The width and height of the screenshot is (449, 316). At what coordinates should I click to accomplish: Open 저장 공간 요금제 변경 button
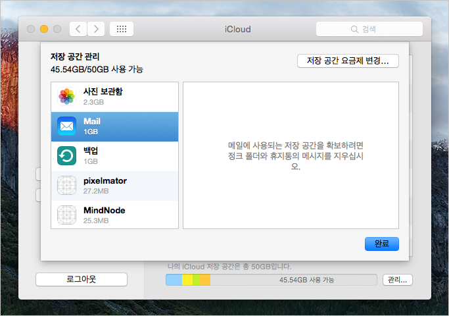(348, 61)
